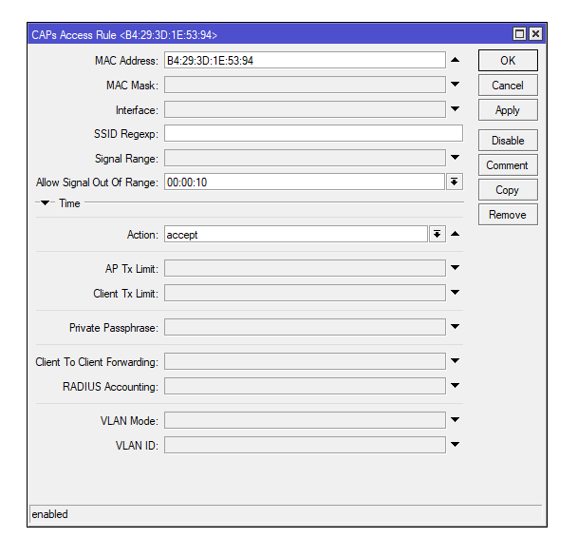This screenshot has width=578, height=557.
Task: Click the Action accept field
Action: 296,235
